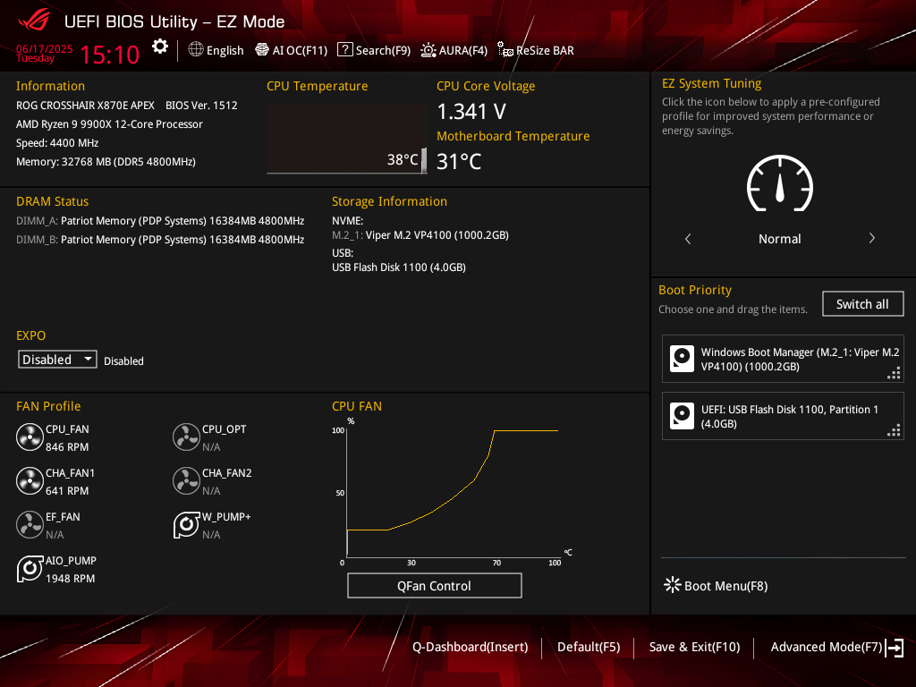The image size is (916, 687).
Task: Select the CHA_FAN1 fan icon
Action: [30, 481]
